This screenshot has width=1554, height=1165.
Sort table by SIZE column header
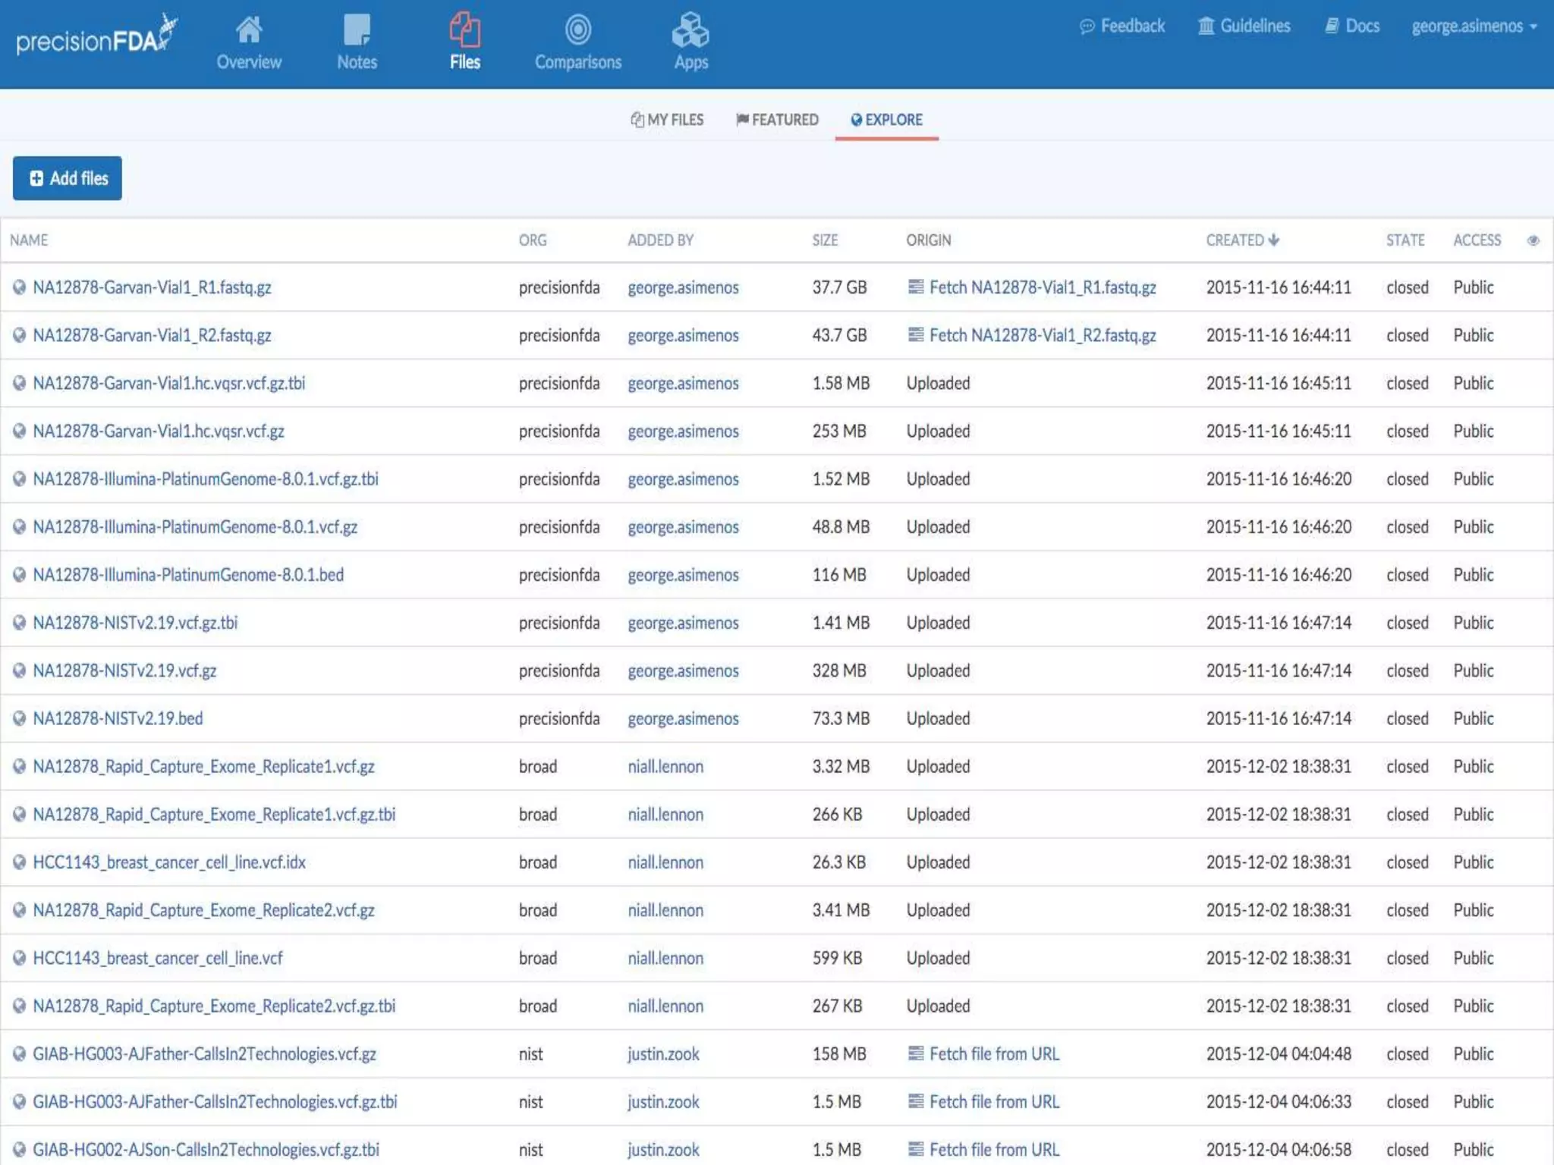coord(825,240)
